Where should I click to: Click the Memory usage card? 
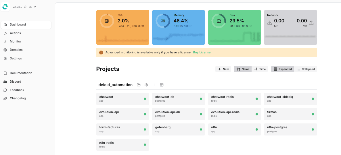179,27
